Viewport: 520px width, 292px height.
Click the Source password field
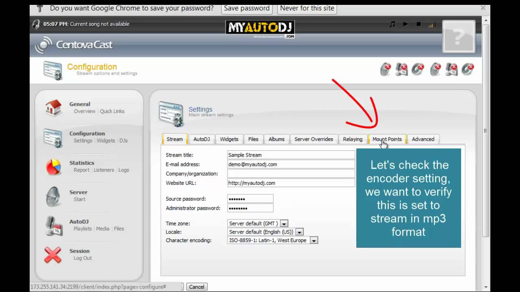[x=250, y=199]
